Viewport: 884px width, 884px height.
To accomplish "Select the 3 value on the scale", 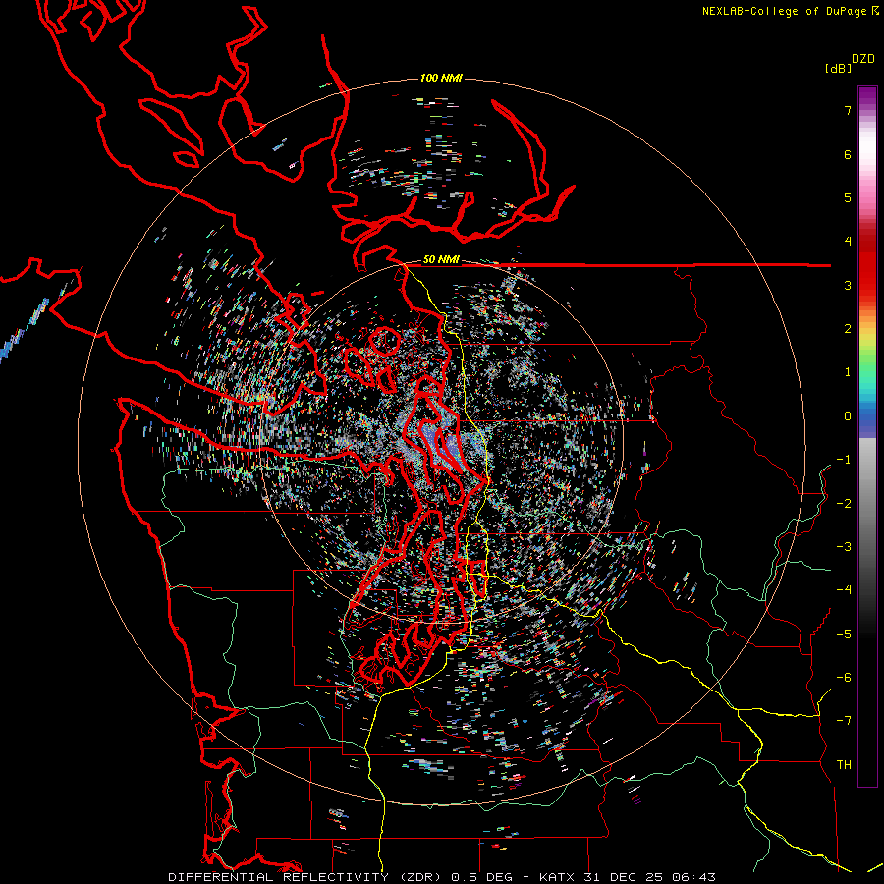I will pyautogui.click(x=848, y=285).
